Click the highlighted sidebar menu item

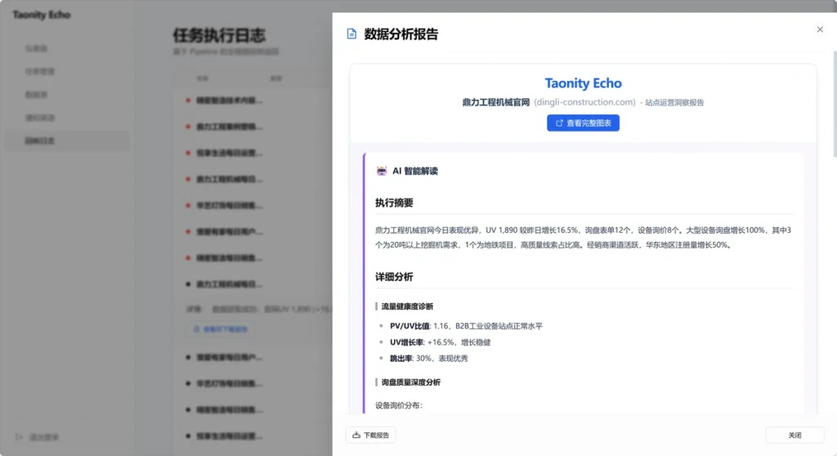point(67,141)
